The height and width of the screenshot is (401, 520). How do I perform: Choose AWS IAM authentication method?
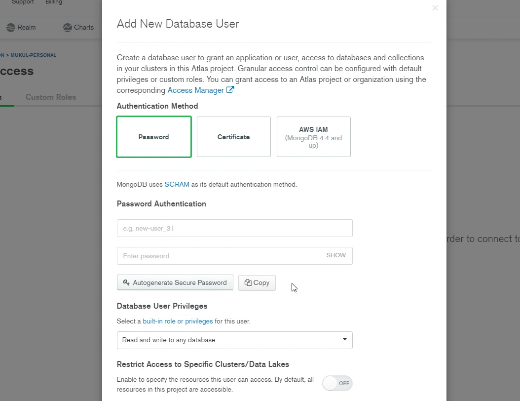pyautogui.click(x=314, y=137)
